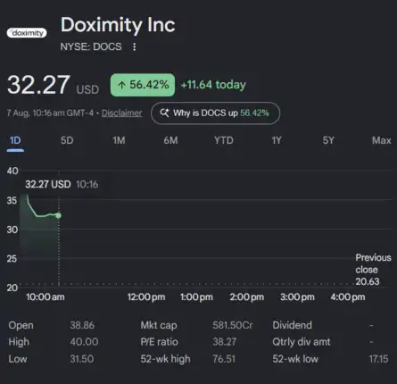Click the 12:00 pm axis label
397x384 pixels.
click(146, 296)
